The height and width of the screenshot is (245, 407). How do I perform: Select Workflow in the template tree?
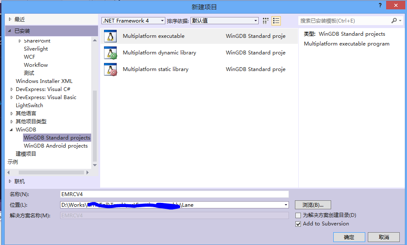click(x=36, y=65)
